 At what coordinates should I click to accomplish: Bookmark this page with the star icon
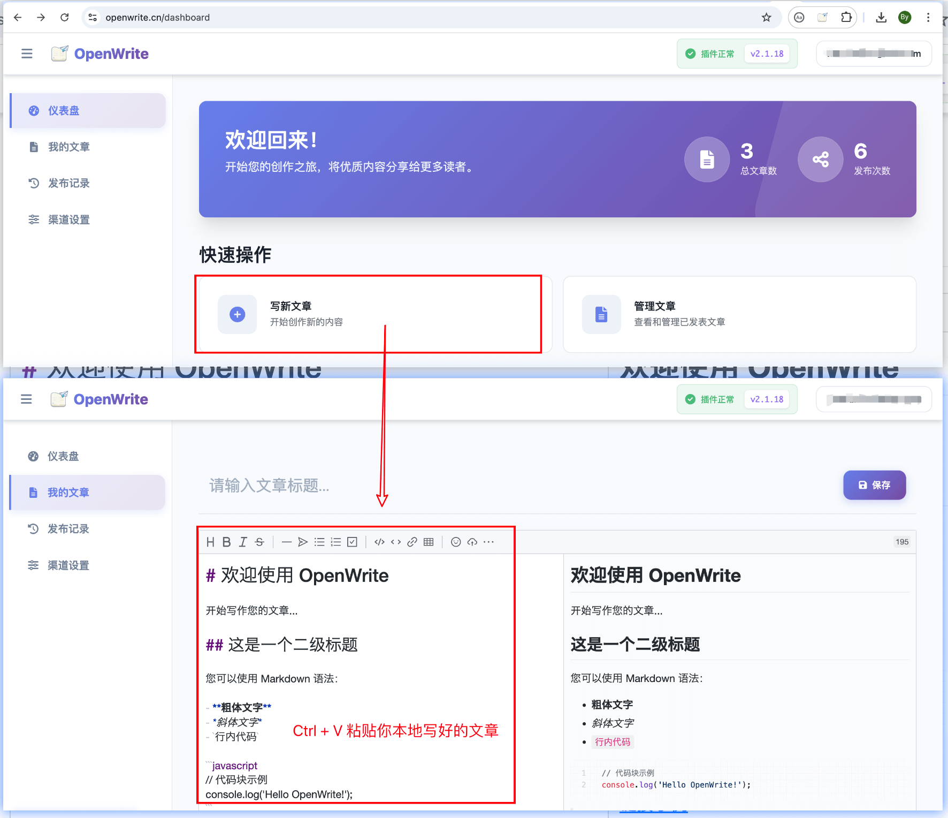(767, 17)
